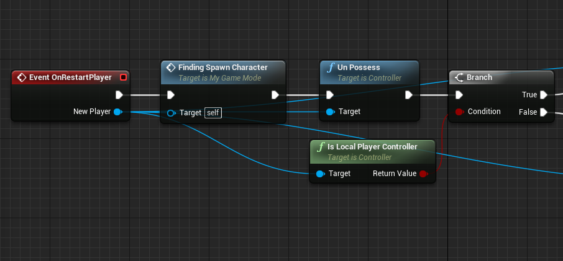This screenshot has width=563, height=261.
Task: Click the Branch True output pin
Action: [x=544, y=95]
